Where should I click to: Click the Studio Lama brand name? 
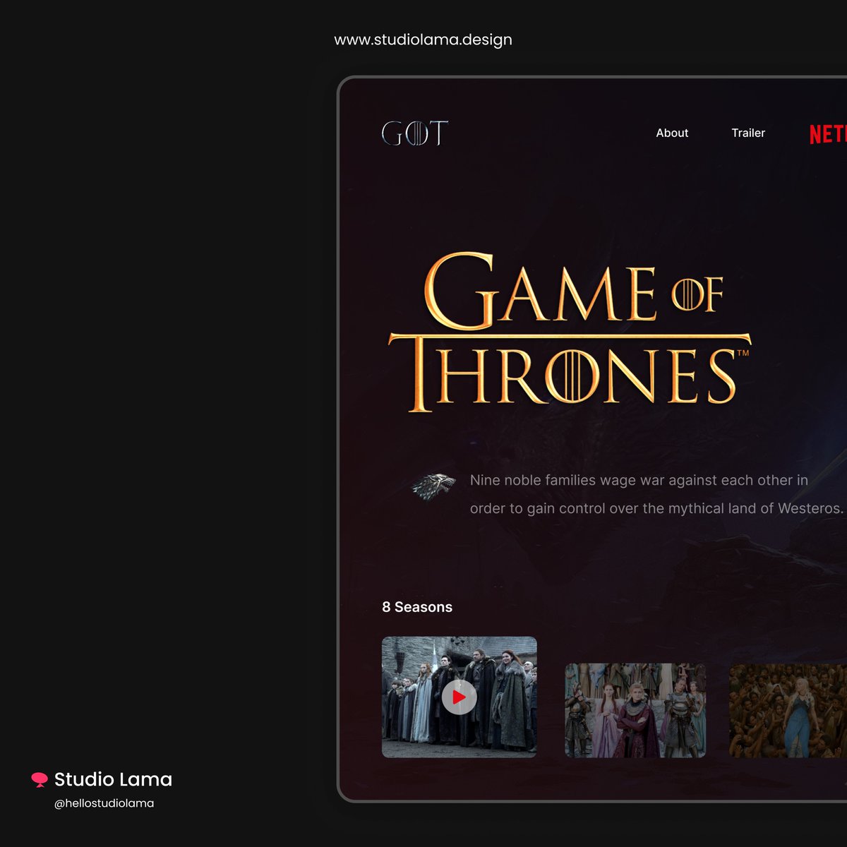(x=113, y=779)
